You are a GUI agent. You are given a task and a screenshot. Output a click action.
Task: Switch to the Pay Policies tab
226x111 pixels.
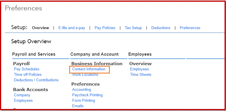105,28
